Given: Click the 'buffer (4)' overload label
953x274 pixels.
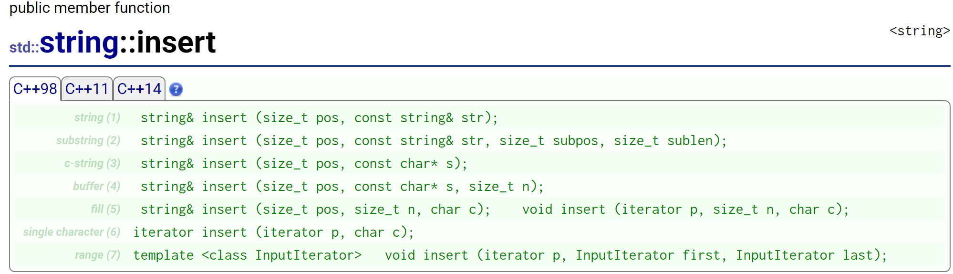Looking at the screenshot, I should click(x=96, y=186).
